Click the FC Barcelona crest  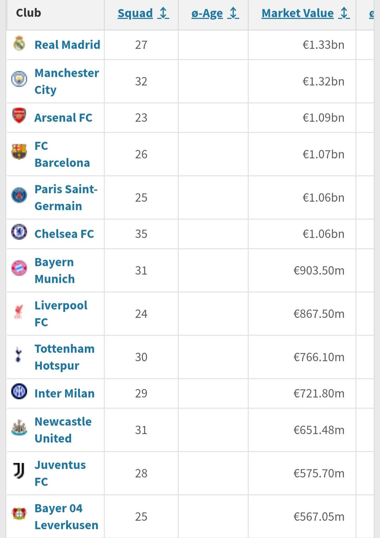[19, 152]
